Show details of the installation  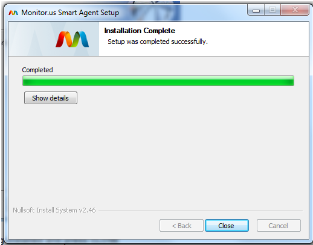click(51, 98)
